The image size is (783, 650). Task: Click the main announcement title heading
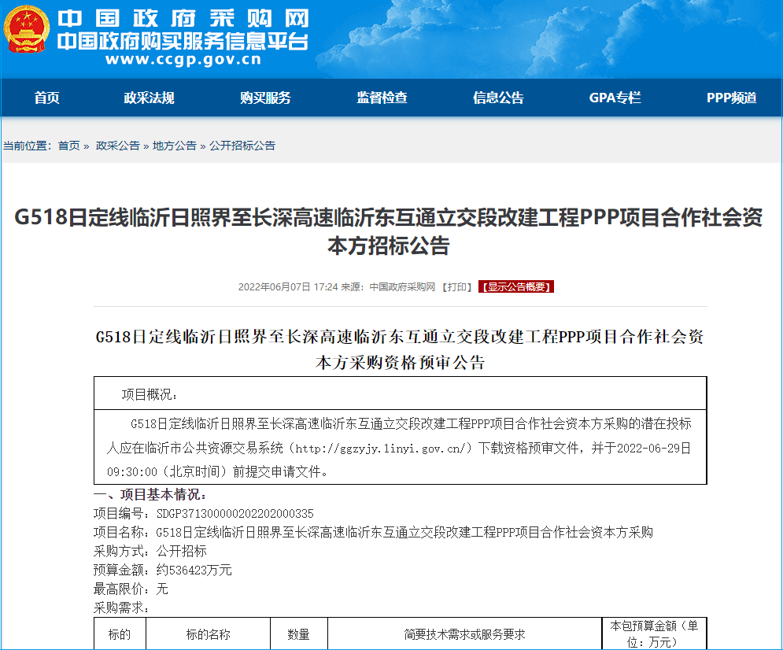[388, 232]
